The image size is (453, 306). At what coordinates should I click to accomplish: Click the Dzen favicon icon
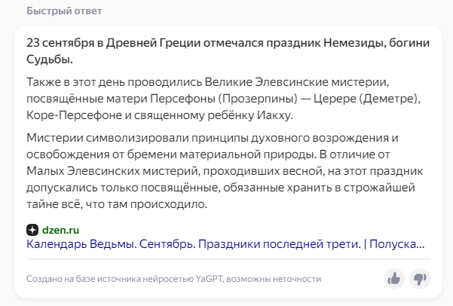tap(32, 230)
